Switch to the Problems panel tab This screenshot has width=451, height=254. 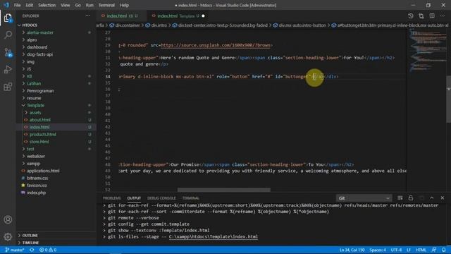tap(112, 198)
